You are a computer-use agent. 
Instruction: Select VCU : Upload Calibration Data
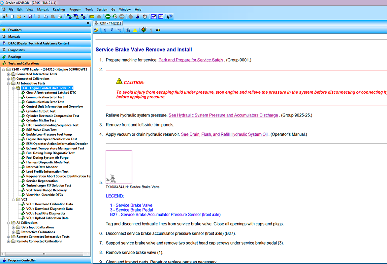[x=47, y=218]
